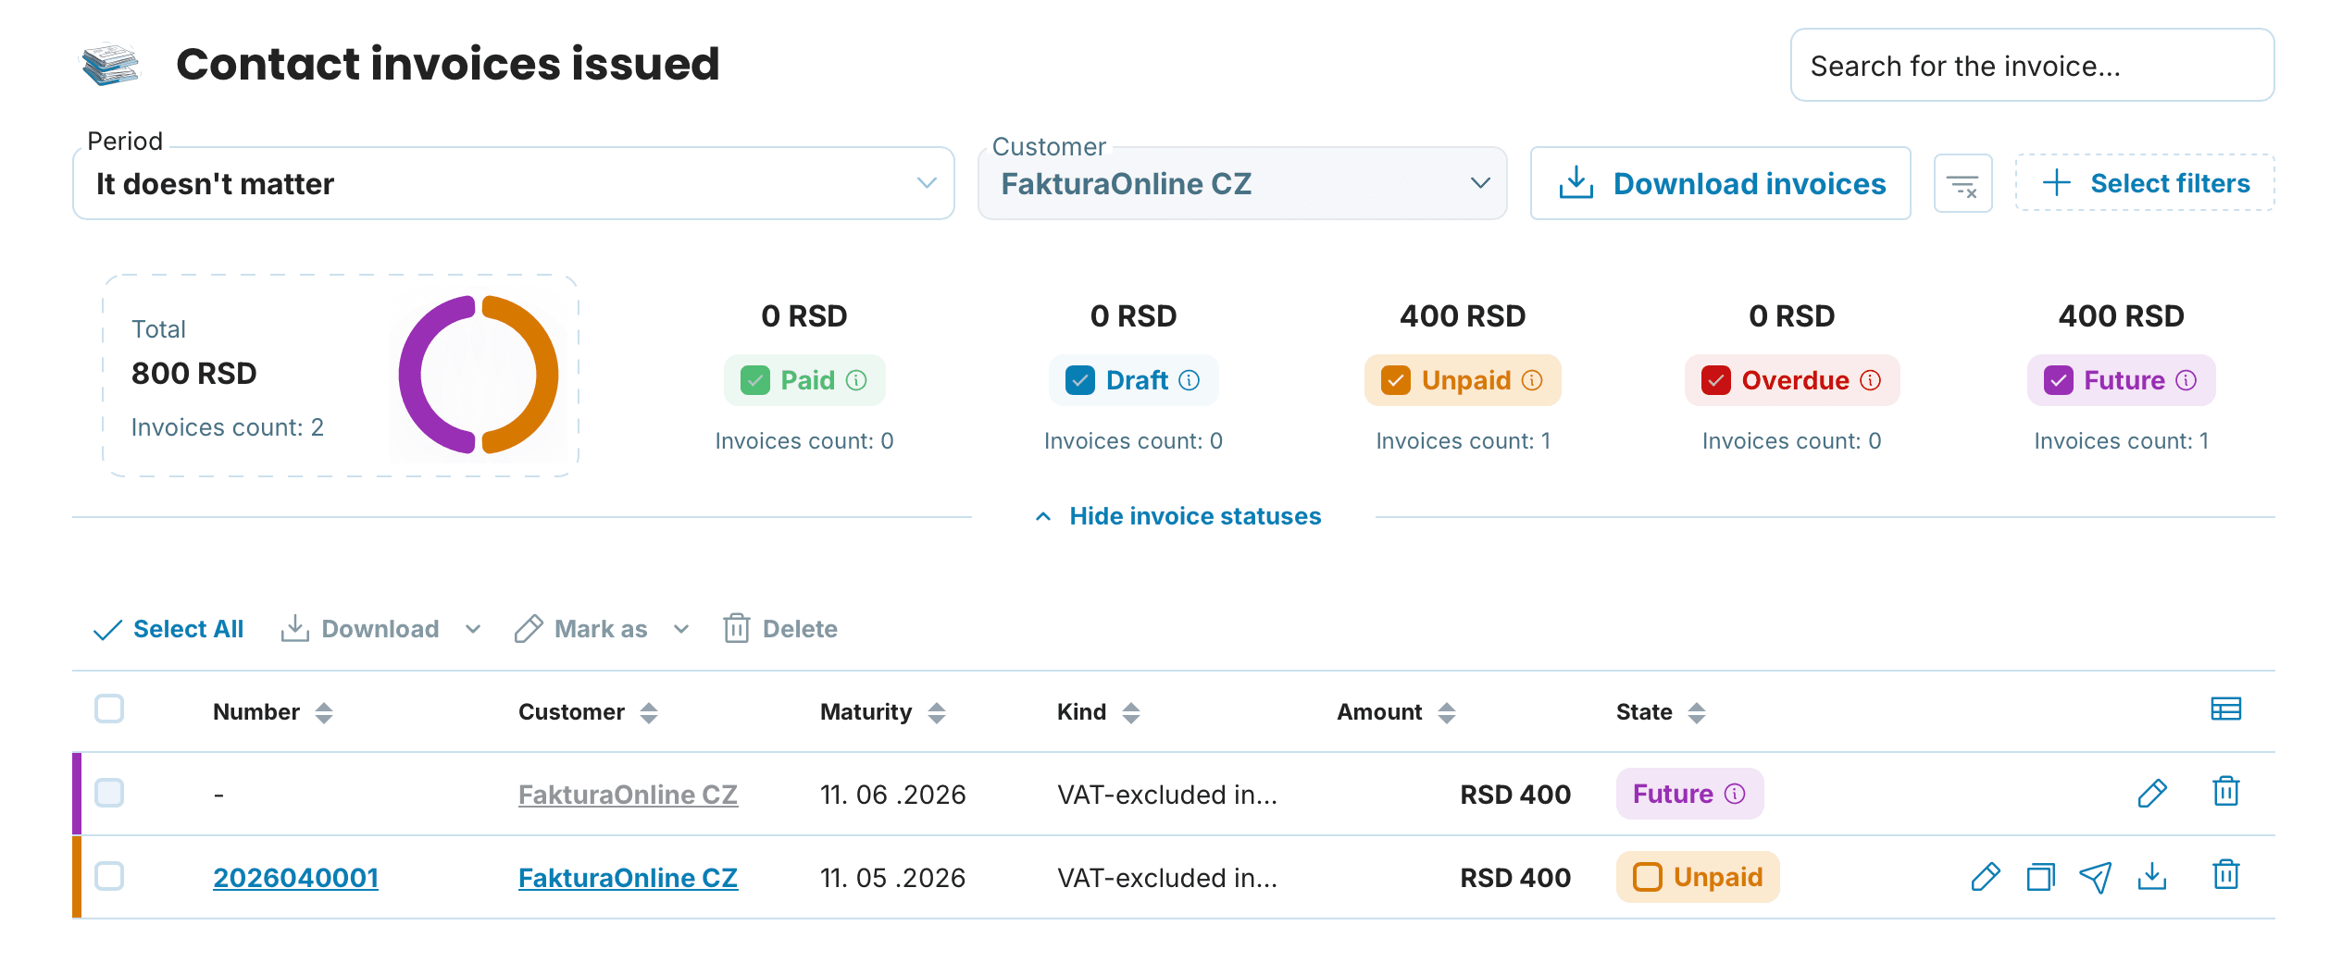Collapse with Hide invoice statuses

(x=1177, y=516)
